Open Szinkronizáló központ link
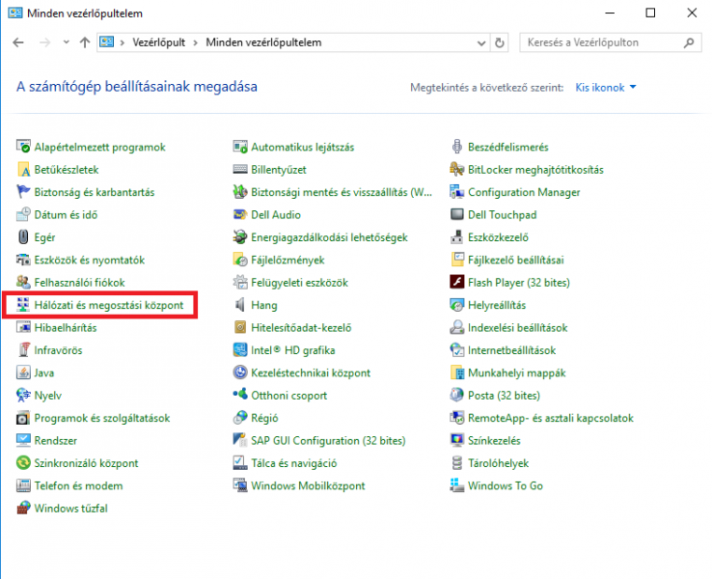This screenshot has width=712, height=579. click(86, 463)
